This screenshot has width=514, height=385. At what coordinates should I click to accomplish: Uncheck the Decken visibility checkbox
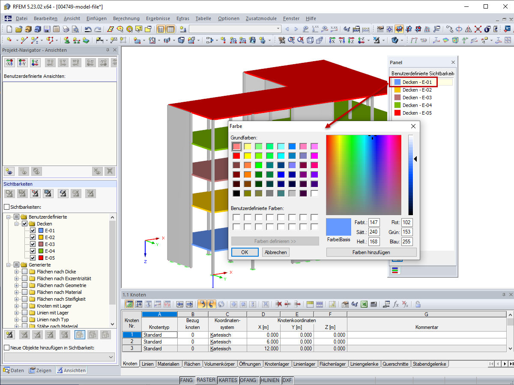25,224
